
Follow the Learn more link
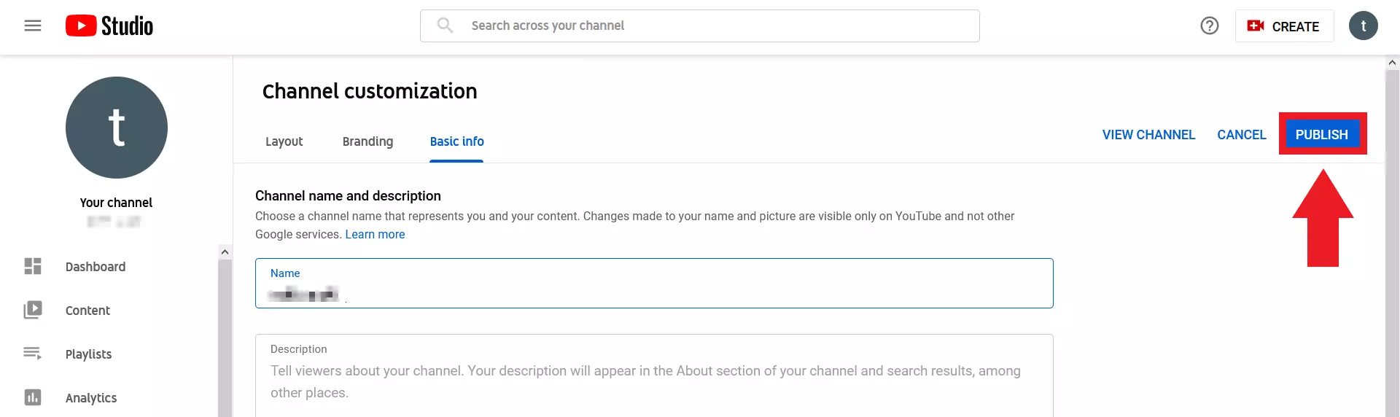pos(375,235)
